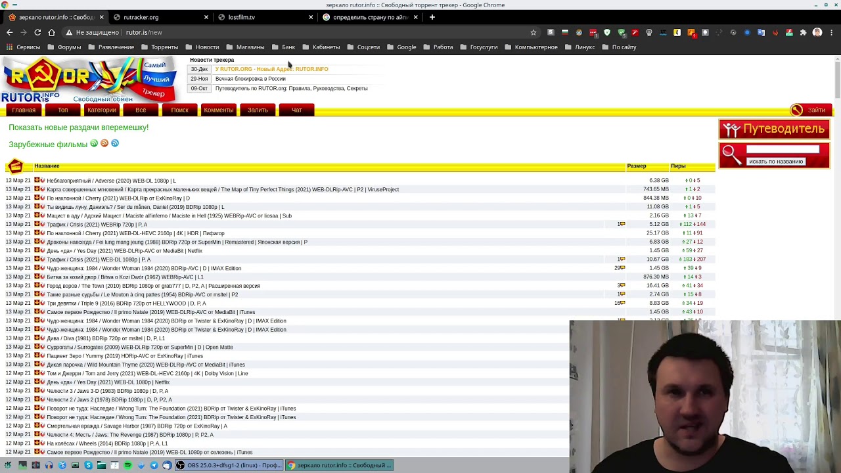Click the искать по названию button

[x=776, y=162]
